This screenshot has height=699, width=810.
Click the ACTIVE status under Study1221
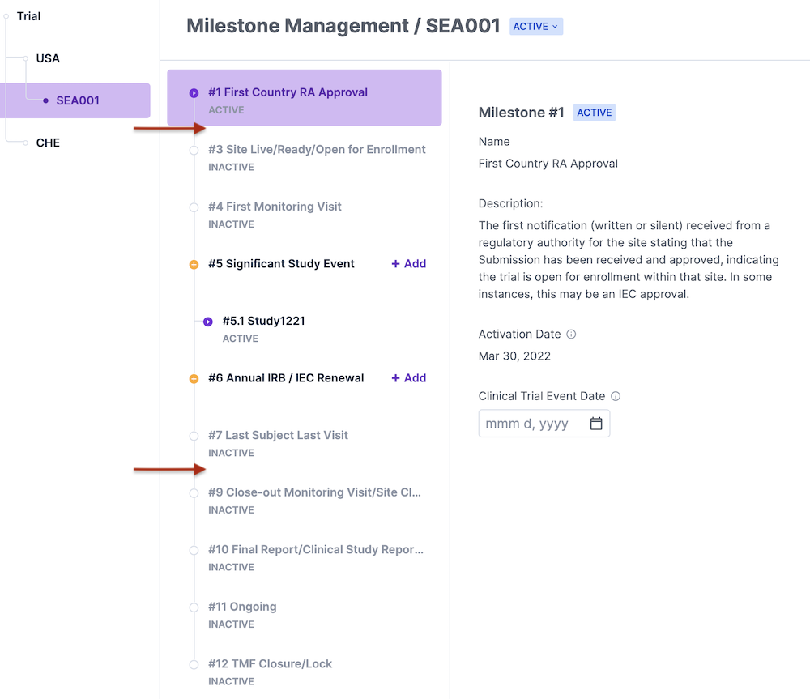[x=241, y=339]
